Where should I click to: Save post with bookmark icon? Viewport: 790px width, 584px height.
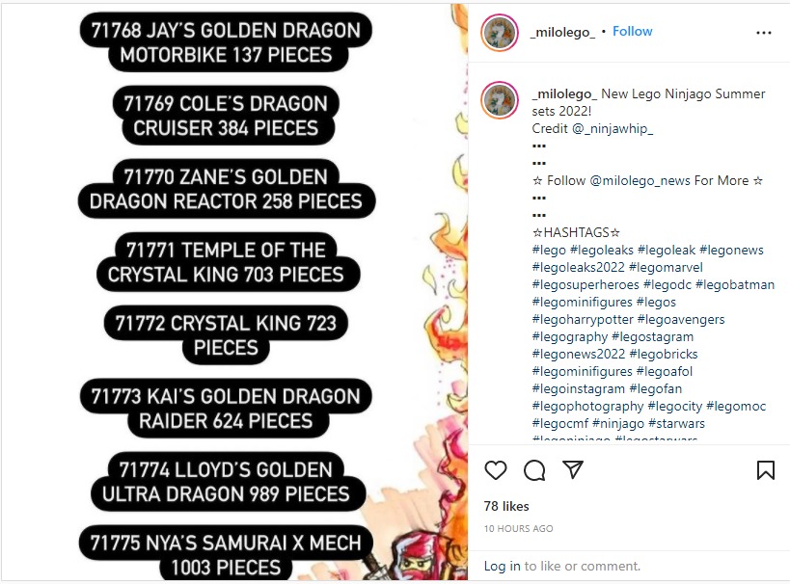[765, 470]
